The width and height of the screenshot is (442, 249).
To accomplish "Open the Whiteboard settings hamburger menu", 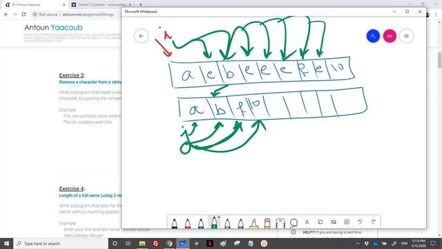I will click(x=406, y=36).
